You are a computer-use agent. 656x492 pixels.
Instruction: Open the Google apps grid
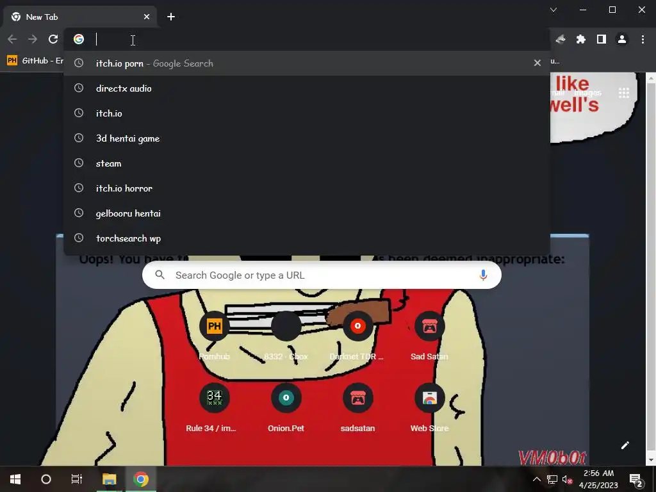[624, 93]
